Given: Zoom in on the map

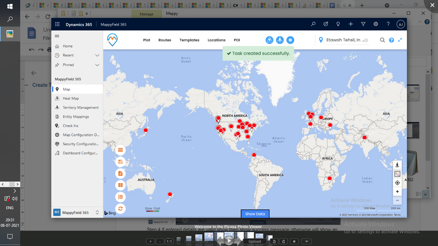Looking at the screenshot, I should (397, 192).
